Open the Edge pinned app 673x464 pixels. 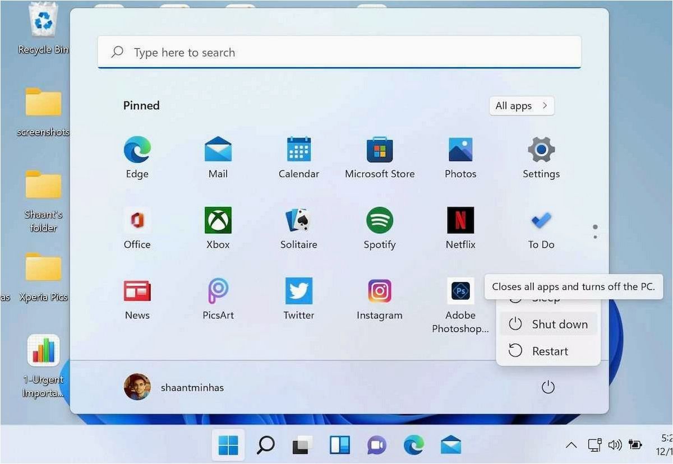tap(137, 158)
